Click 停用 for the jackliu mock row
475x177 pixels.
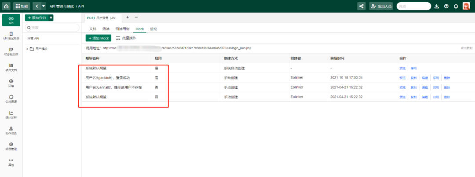436,78
